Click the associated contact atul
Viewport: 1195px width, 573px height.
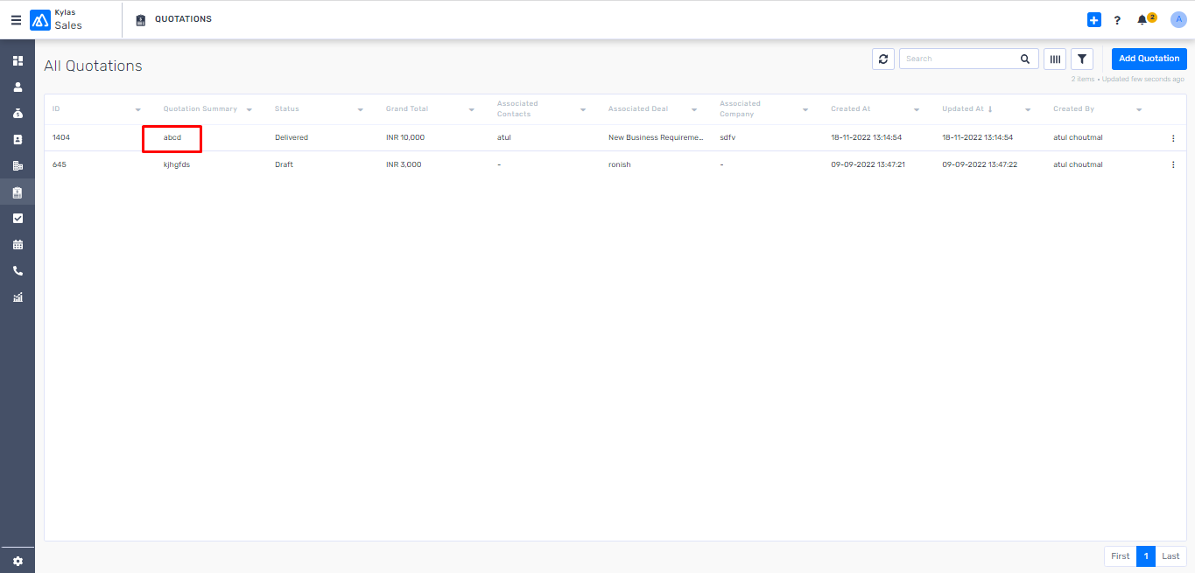[503, 138]
